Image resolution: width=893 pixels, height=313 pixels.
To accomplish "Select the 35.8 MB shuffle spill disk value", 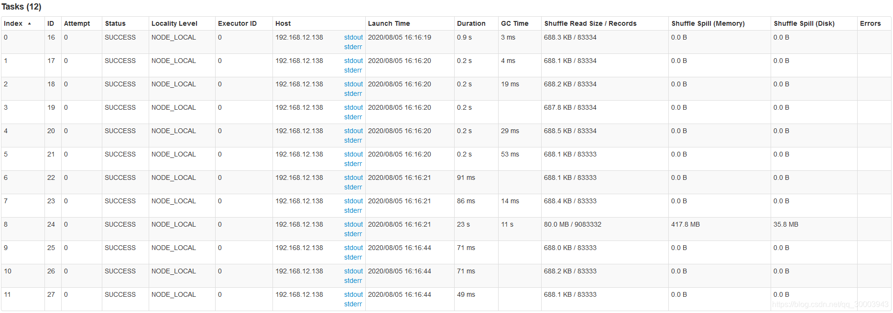I will (786, 224).
